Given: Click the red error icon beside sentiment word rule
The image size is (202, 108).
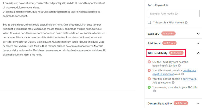Looking at the screenshot, I should click(149, 70).
